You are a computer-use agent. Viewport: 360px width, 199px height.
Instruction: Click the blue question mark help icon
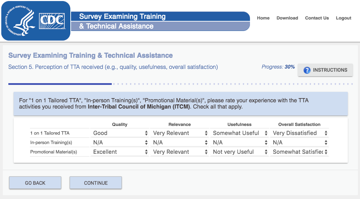[307, 70]
